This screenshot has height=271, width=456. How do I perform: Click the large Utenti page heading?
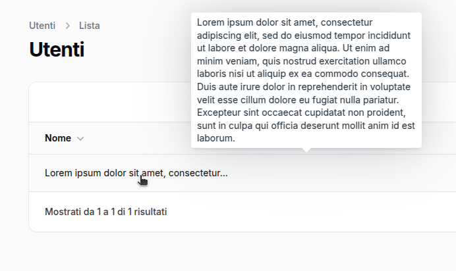click(57, 49)
